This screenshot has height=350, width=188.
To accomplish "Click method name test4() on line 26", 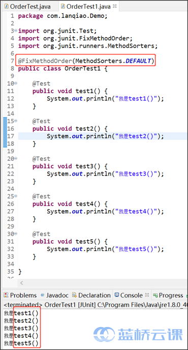I will click(x=88, y=204).
